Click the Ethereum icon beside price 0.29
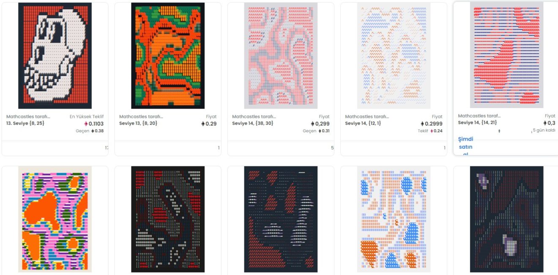Image resolution: width=558 pixels, height=275 pixels. (203, 124)
